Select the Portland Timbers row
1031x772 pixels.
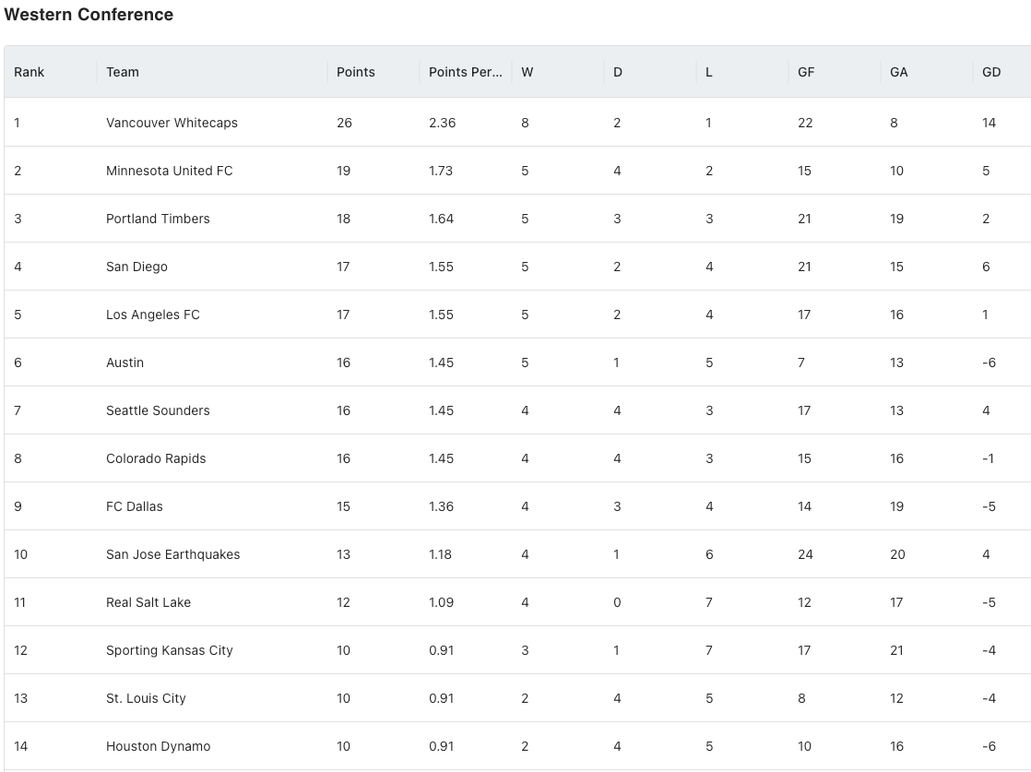(517, 219)
